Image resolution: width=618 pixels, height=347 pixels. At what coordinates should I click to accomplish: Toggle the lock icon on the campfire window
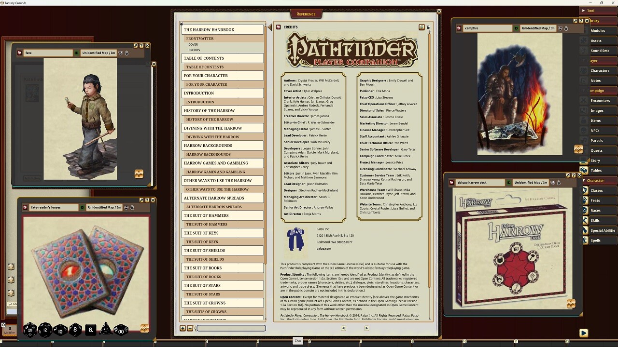566,28
